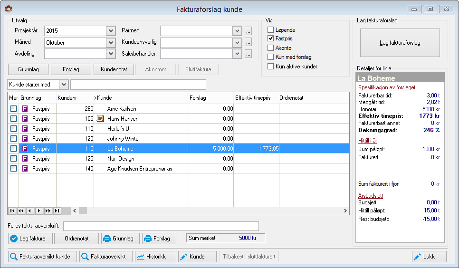The image size is (459, 268).
Task: Open the Avdeling dropdown
Action: [x=111, y=54]
